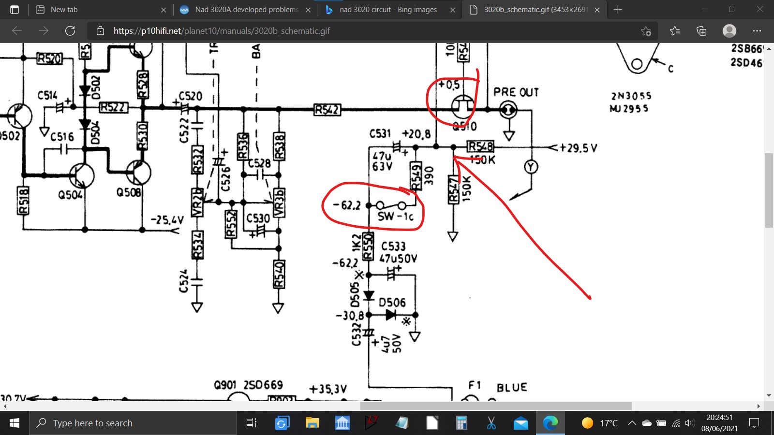Image resolution: width=774 pixels, height=435 pixels.
Task: Close the 3020b_schematic.gif tab
Action: pos(597,10)
